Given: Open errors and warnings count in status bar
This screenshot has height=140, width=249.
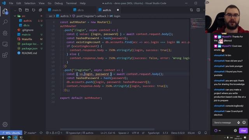Looking at the screenshot, I should [x=54, y=133].
